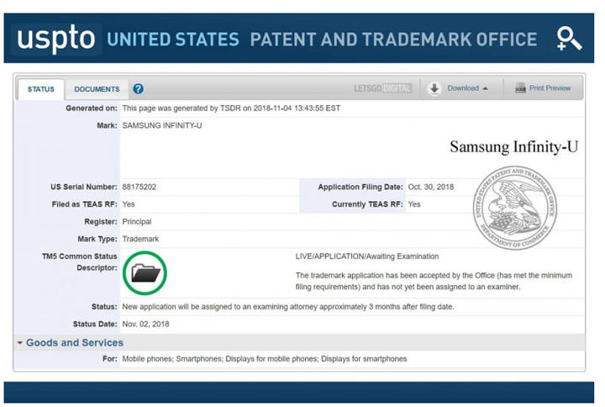The height and width of the screenshot is (407, 605).
Task: Click the Download arrow circle icon
Action: click(434, 88)
